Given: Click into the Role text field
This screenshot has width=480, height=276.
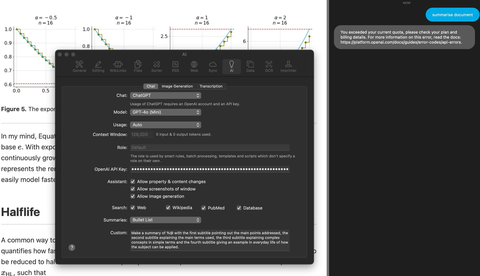Looking at the screenshot, I should coord(209,147).
